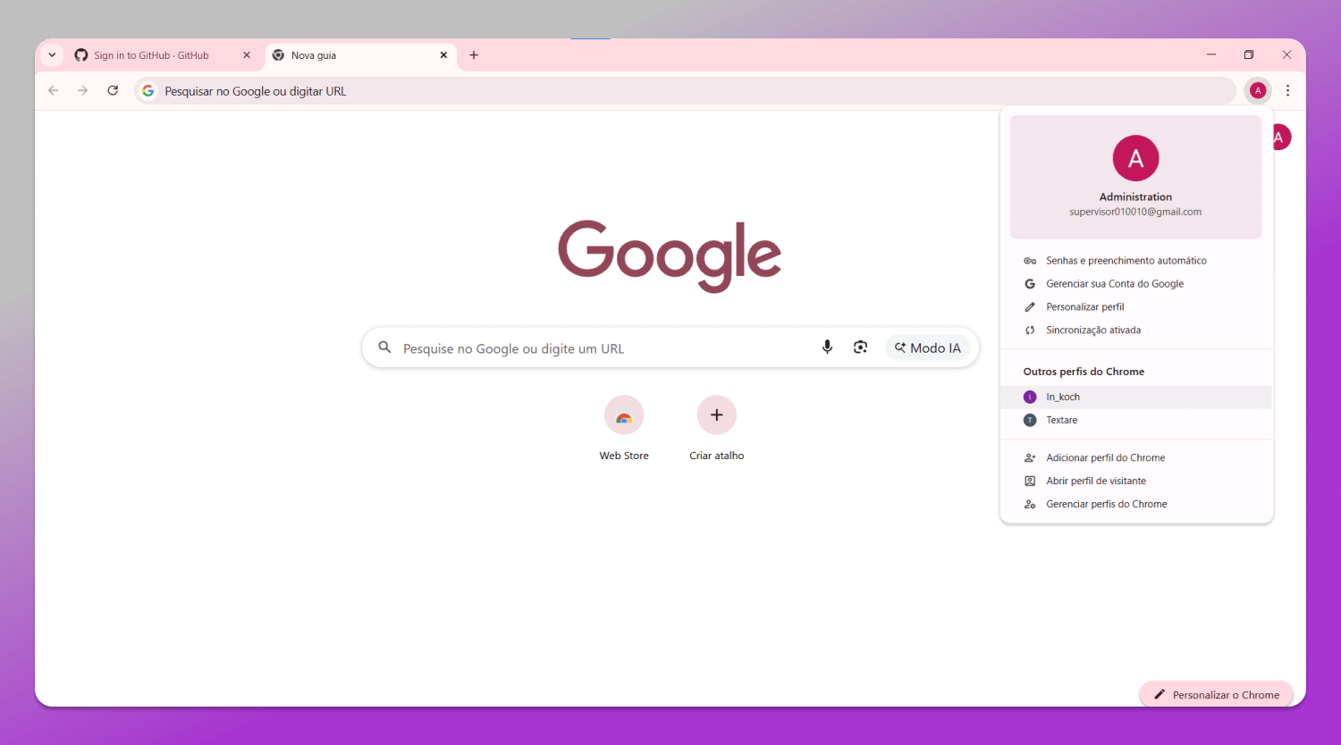The image size is (1341, 745).
Task: Click the pencil icon beside Personalizar perfil
Action: (1030, 307)
